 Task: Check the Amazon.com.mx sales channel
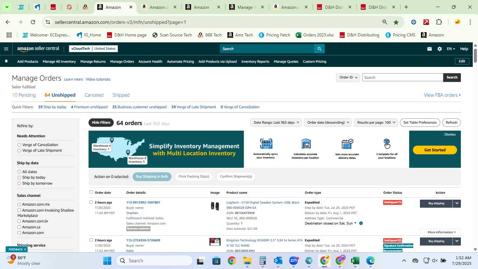(19, 204)
